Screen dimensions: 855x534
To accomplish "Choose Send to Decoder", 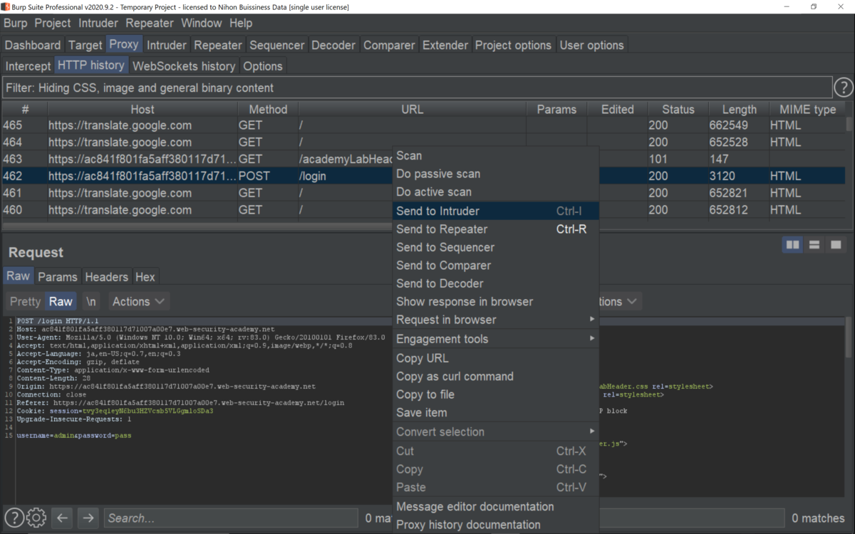I will pyautogui.click(x=496, y=283).
